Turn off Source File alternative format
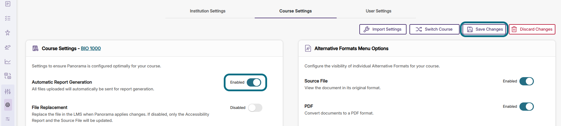 coord(527,81)
